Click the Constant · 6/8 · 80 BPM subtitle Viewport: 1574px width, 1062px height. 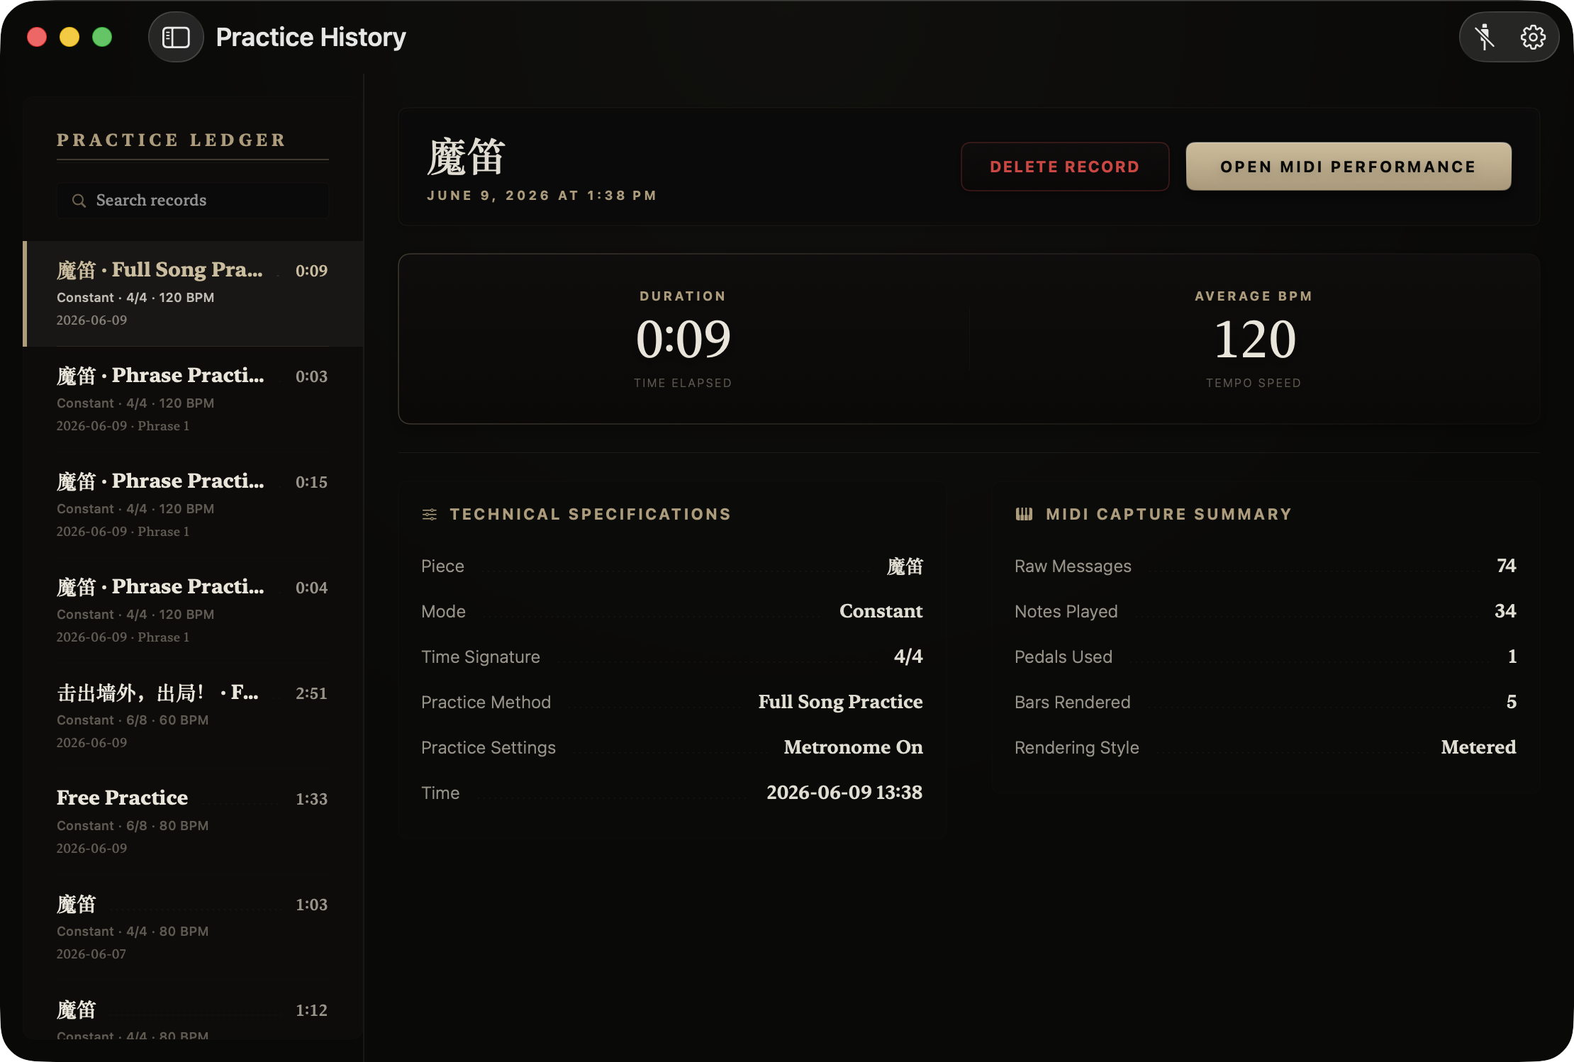coord(133,826)
